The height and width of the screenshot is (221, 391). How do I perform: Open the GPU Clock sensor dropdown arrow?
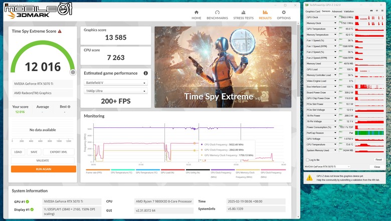pyautogui.click(x=335, y=18)
